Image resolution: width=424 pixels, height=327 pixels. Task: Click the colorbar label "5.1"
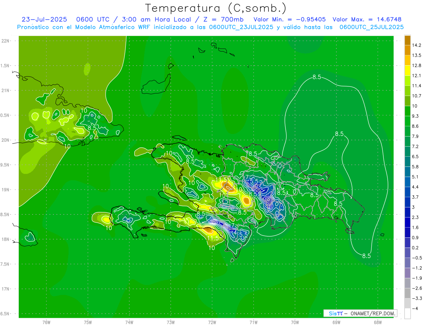415,177
